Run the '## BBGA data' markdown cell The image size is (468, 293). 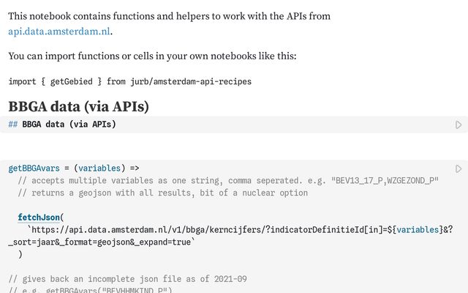[458, 125]
